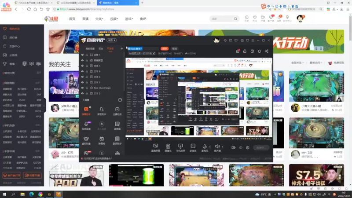Click 客户端打开 button in sidebar
Viewport: 352px width, 198px height.
tap(12, 175)
